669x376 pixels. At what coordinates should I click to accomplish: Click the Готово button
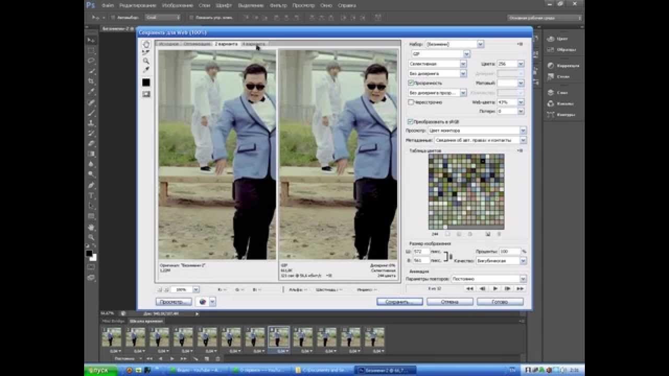click(500, 302)
